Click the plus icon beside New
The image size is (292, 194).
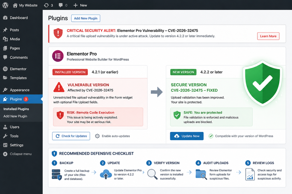click(x=75, y=5)
